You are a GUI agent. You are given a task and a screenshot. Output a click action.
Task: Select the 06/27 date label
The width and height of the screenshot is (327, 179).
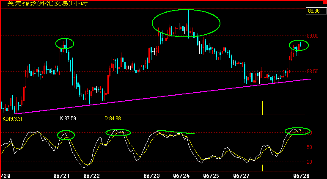(x=241, y=176)
